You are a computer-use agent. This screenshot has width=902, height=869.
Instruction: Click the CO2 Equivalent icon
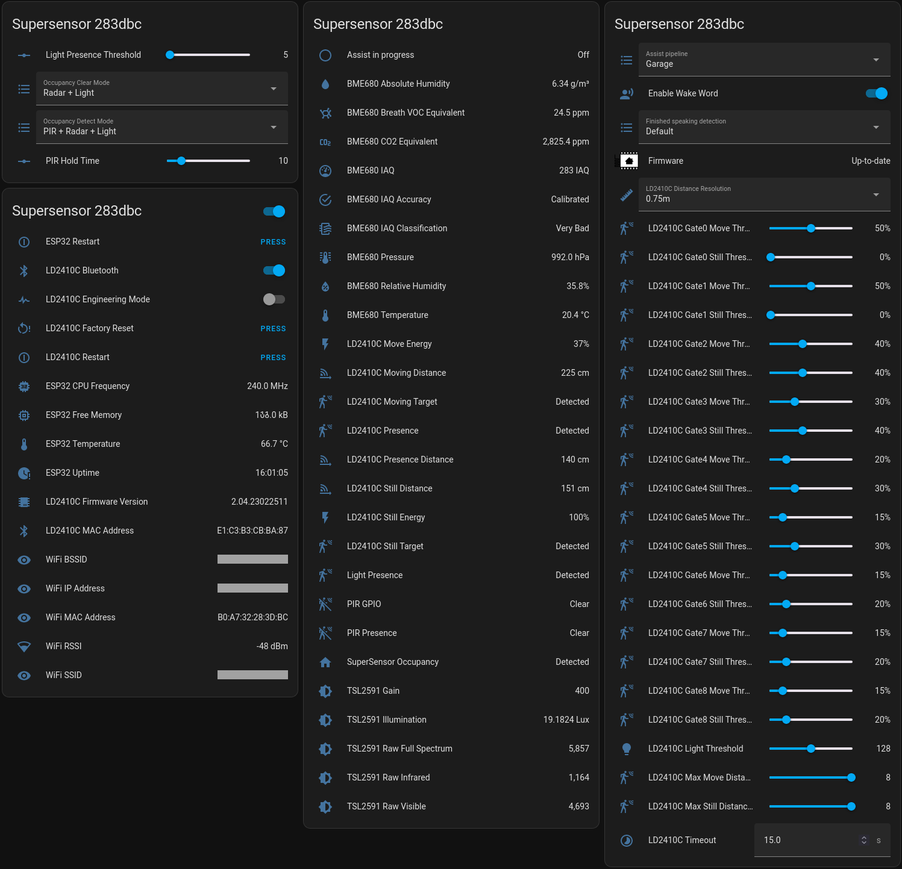pyautogui.click(x=325, y=142)
